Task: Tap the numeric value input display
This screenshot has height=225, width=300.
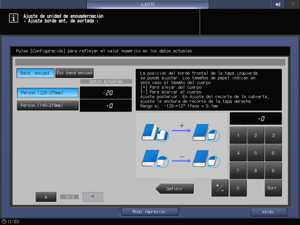Action: 256,118
